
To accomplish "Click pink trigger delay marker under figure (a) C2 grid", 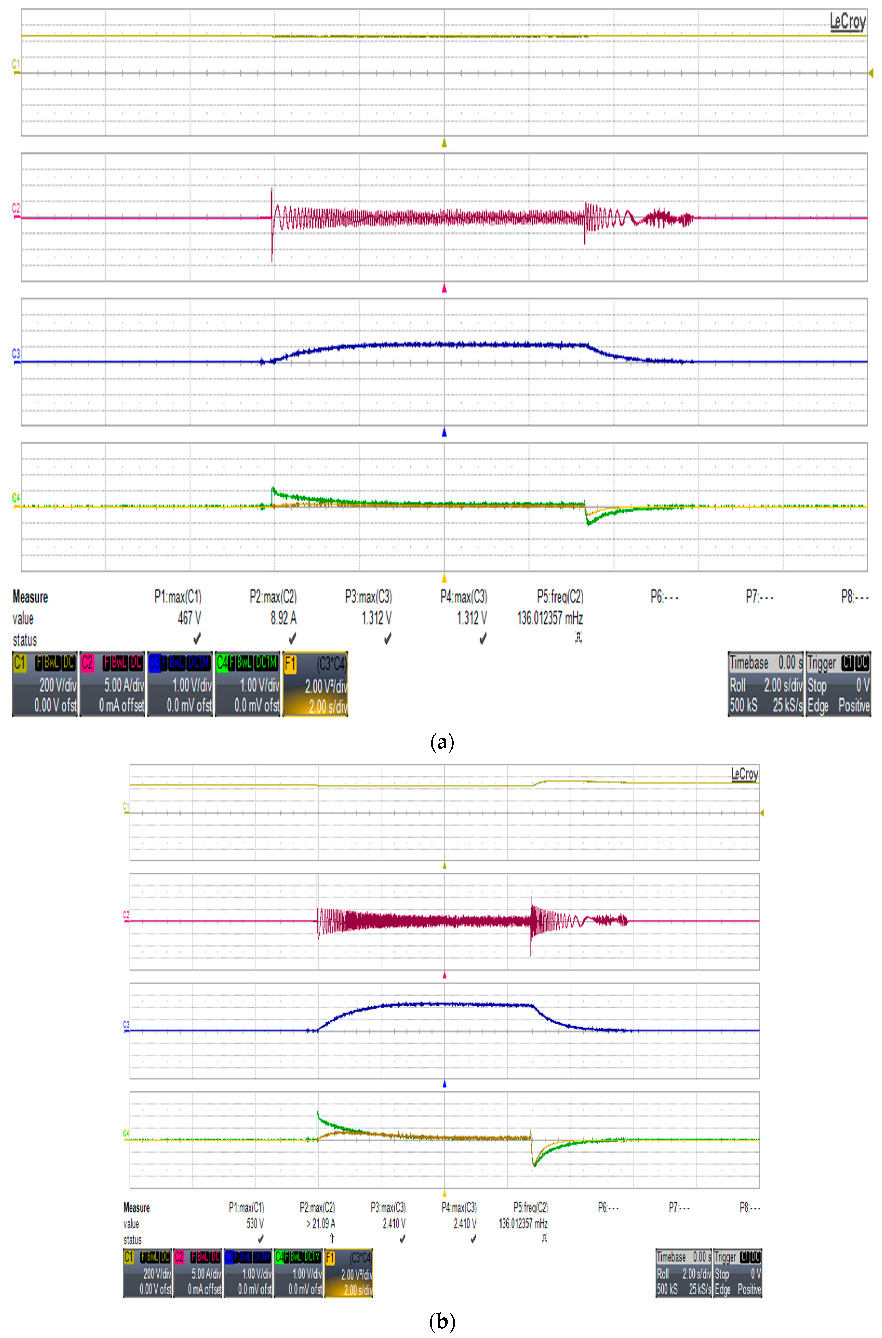I will (x=444, y=289).
